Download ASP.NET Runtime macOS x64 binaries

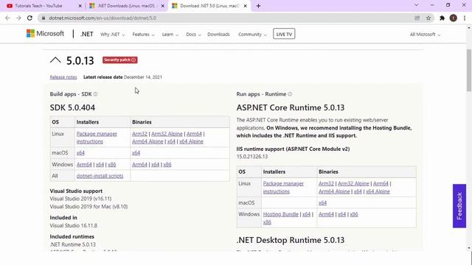[x=323, y=203]
